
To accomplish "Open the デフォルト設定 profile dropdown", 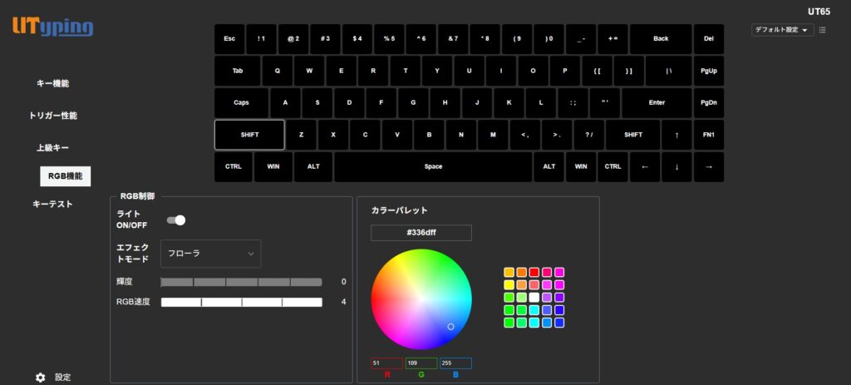I will 781,30.
